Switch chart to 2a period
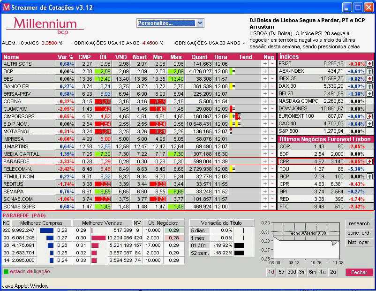The height and width of the screenshot is (291, 376). (333, 272)
